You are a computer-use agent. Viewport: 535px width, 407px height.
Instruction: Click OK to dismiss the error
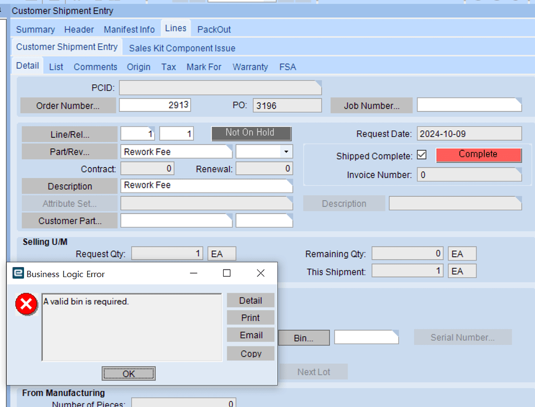tap(129, 373)
